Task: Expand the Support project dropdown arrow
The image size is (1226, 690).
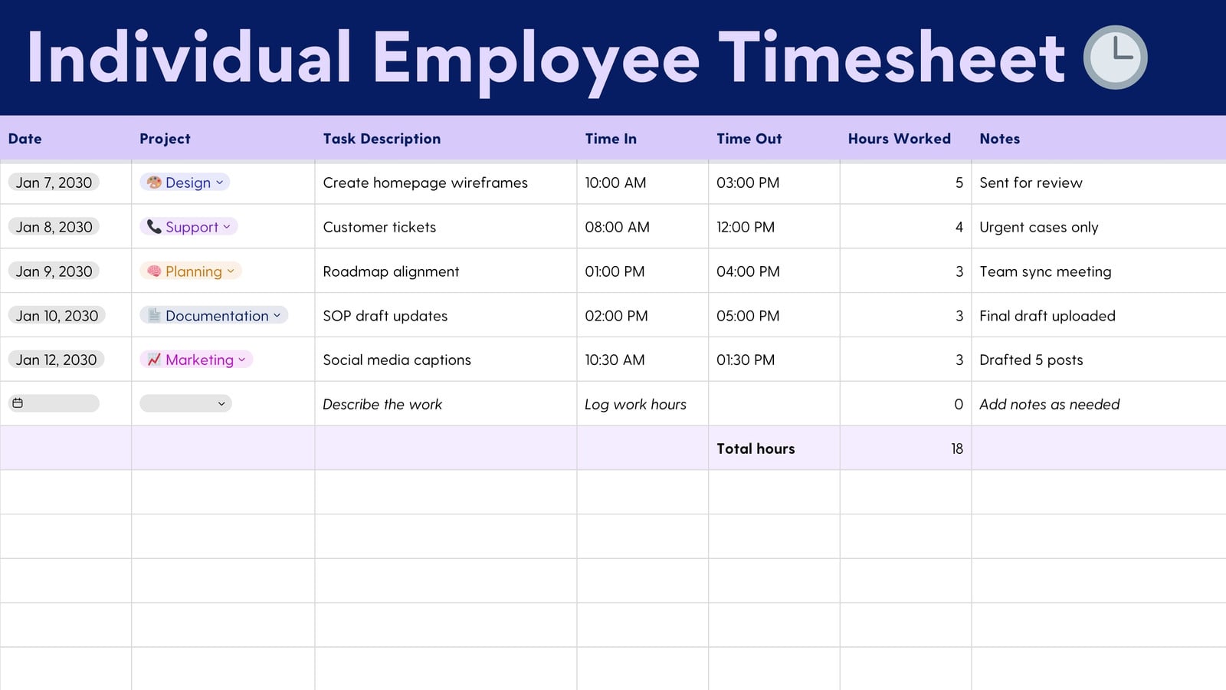Action: tap(227, 227)
